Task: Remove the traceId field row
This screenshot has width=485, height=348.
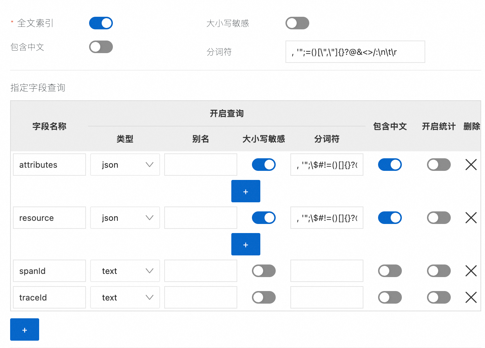Action: click(x=471, y=297)
